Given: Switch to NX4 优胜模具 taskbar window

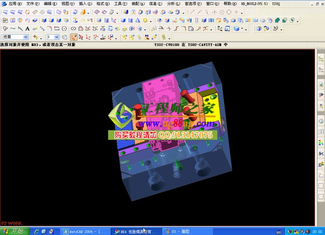Looking at the screenshot, I should point(137,231).
